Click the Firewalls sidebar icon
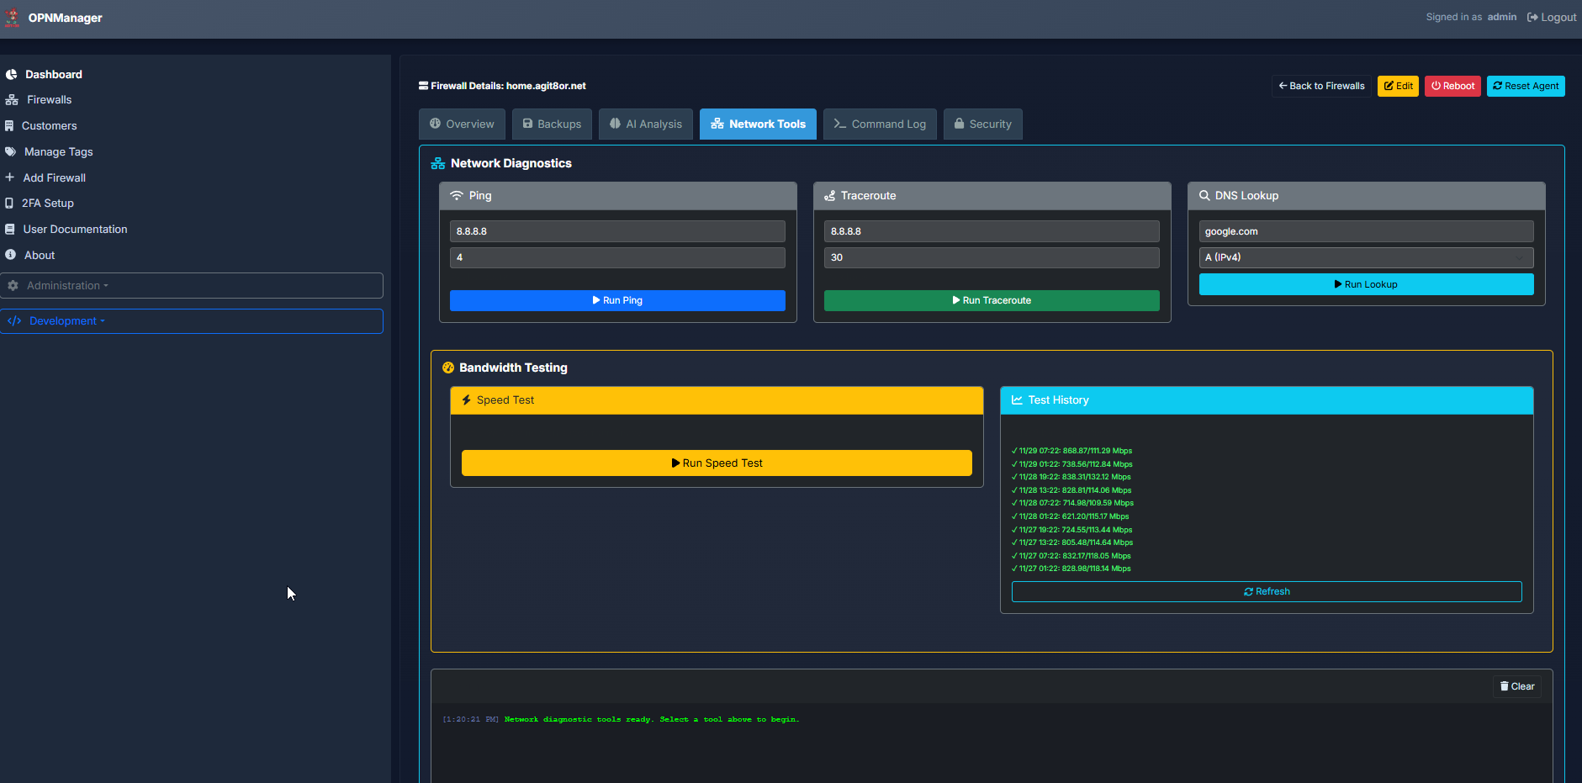Viewport: 1582px width, 783px height. click(11, 99)
